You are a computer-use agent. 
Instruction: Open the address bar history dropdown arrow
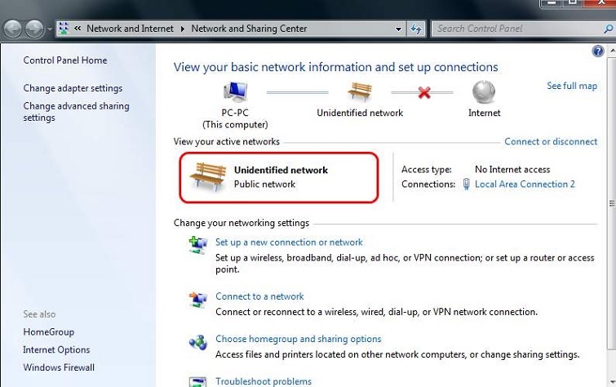coord(398,29)
